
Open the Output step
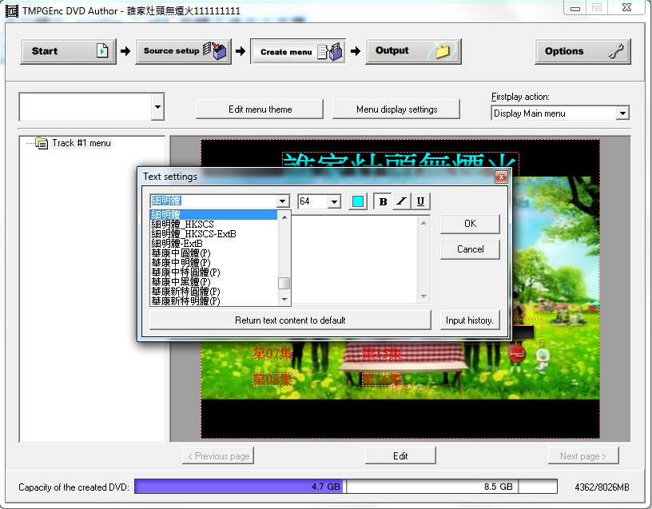(413, 51)
